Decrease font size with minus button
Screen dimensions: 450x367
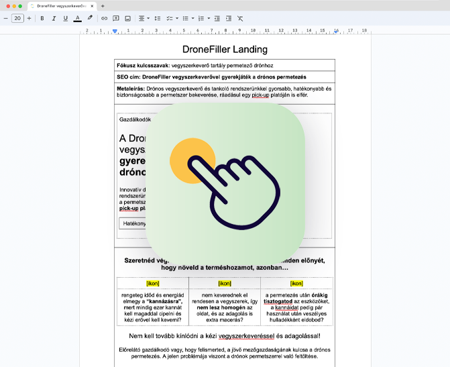click(5, 18)
